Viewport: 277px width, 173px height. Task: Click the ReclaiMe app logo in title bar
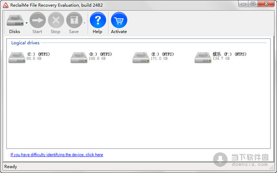tap(6, 5)
